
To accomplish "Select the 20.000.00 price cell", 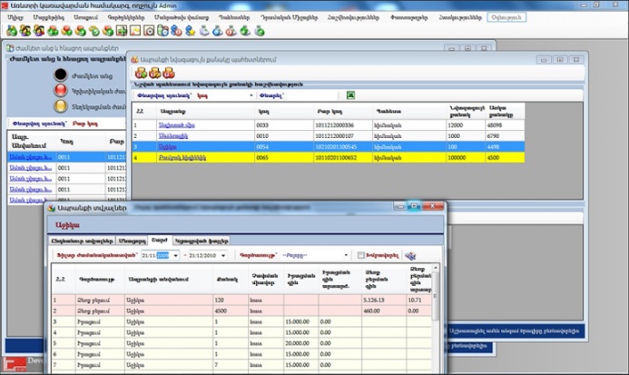I will (301, 343).
